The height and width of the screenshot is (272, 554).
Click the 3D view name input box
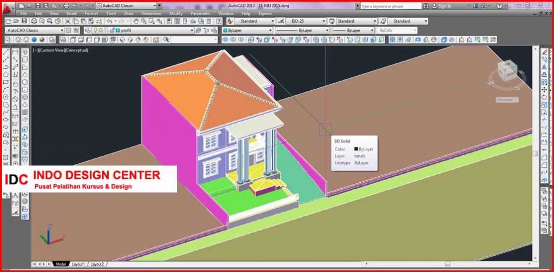coord(194,39)
